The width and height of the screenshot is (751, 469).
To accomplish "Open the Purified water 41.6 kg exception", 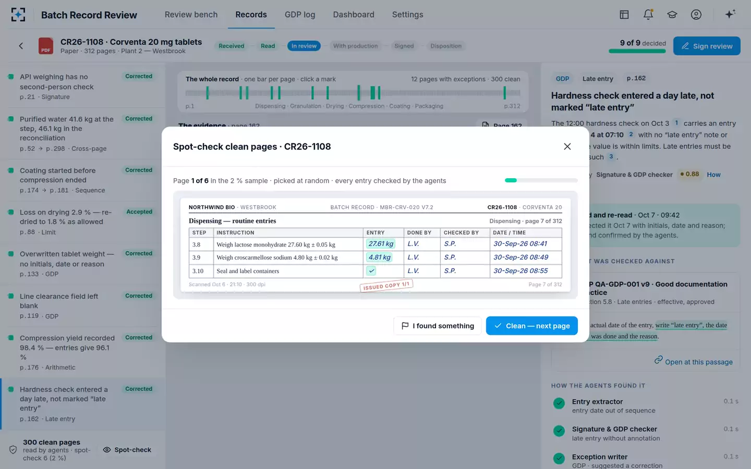I will (x=83, y=135).
